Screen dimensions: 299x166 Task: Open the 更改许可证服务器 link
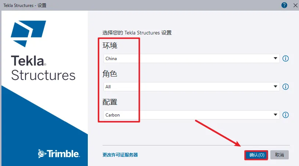coord(120,155)
